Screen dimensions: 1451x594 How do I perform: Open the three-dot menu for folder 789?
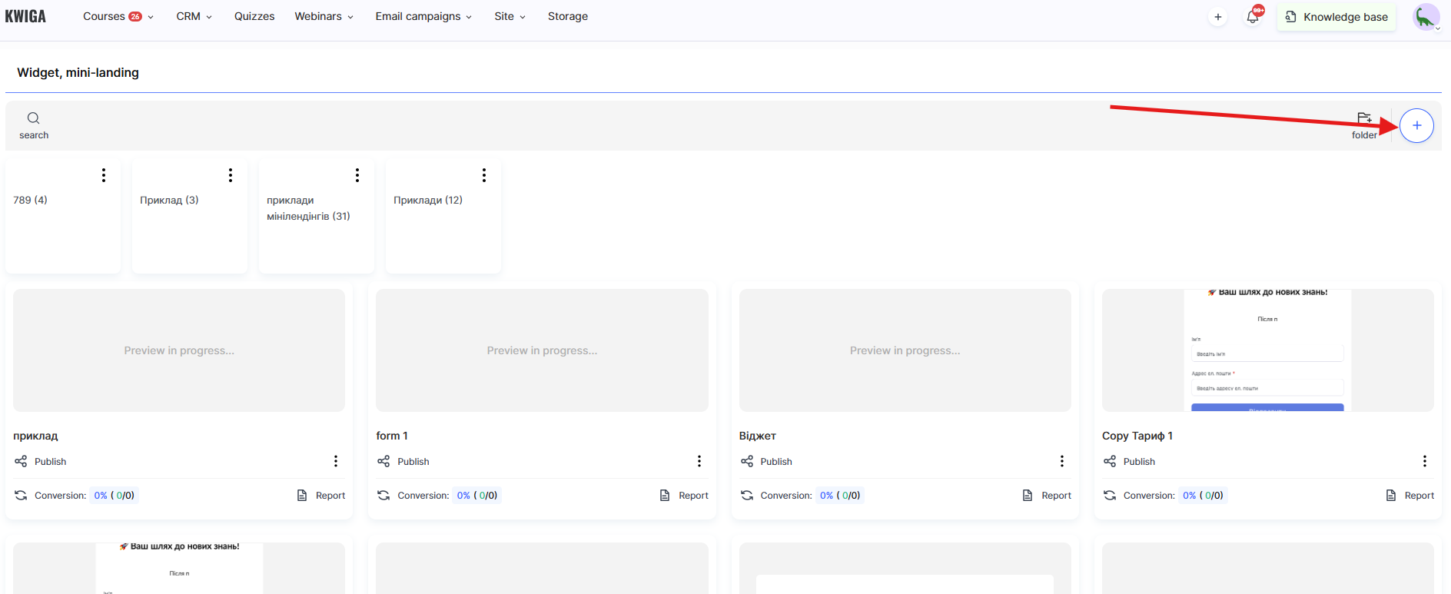(104, 175)
